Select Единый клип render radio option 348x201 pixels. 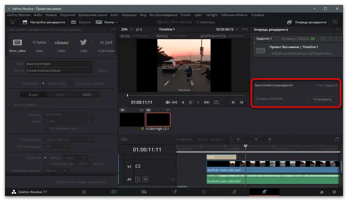43,83
